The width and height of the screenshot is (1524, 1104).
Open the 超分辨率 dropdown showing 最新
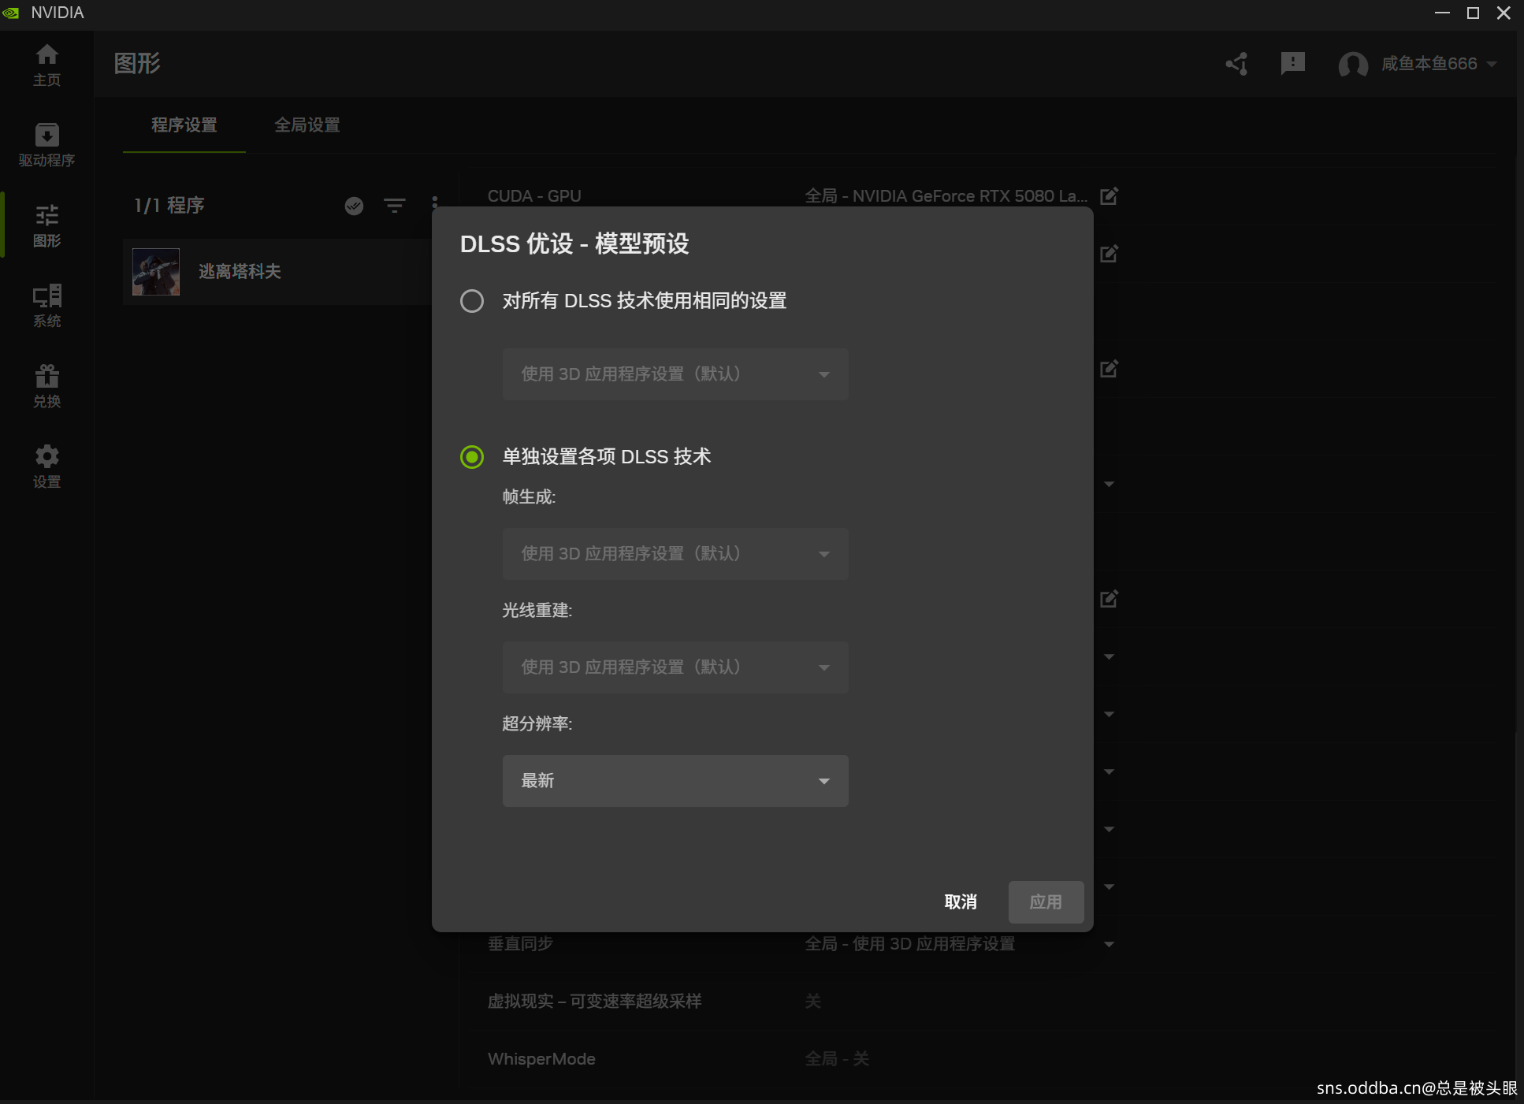[x=675, y=780]
